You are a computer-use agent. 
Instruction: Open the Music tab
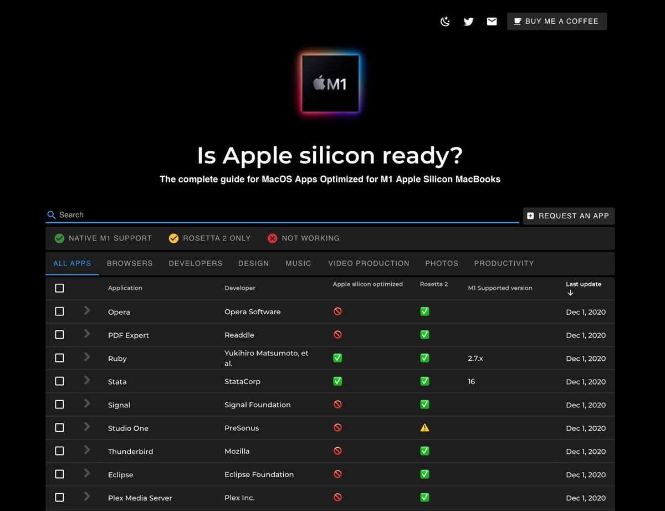[299, 263]
